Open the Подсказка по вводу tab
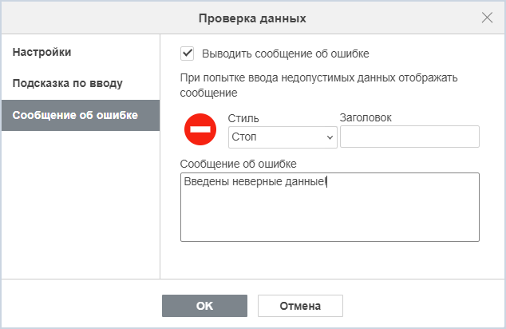The width and height of the screenshot is (506, 329). tap(81, 84)
